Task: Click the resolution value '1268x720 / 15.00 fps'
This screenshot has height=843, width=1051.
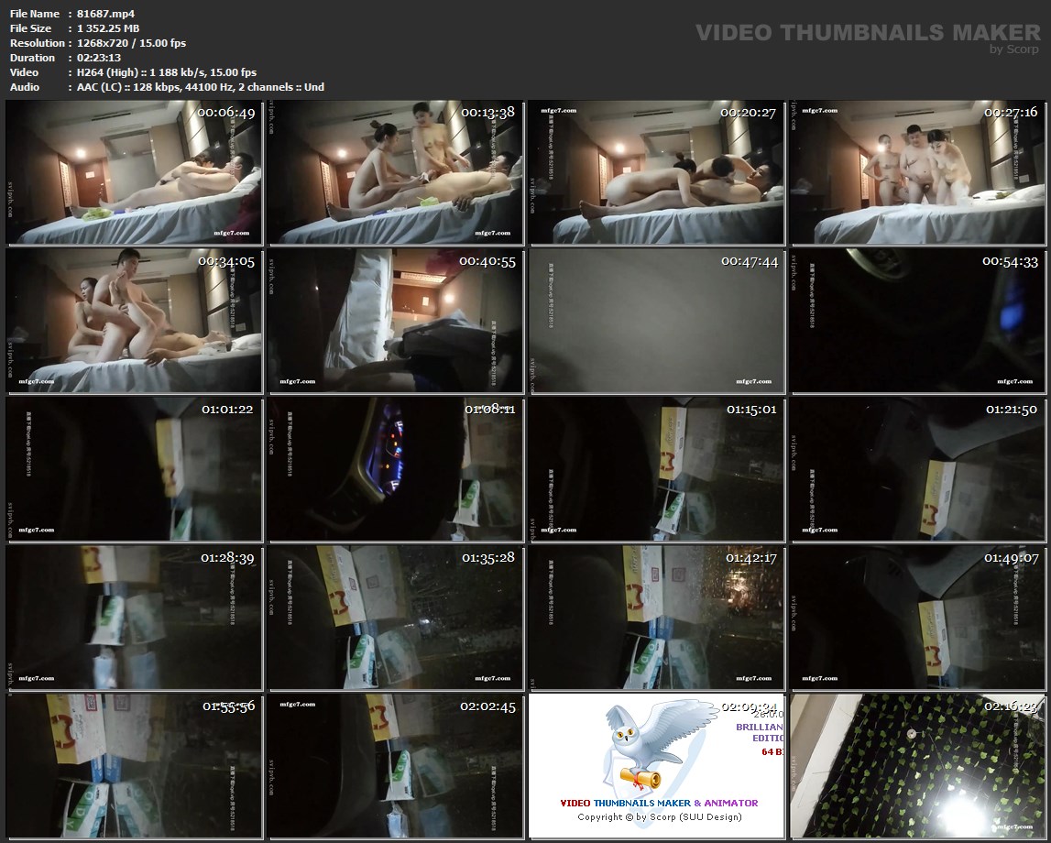Action: coord(131,43)
